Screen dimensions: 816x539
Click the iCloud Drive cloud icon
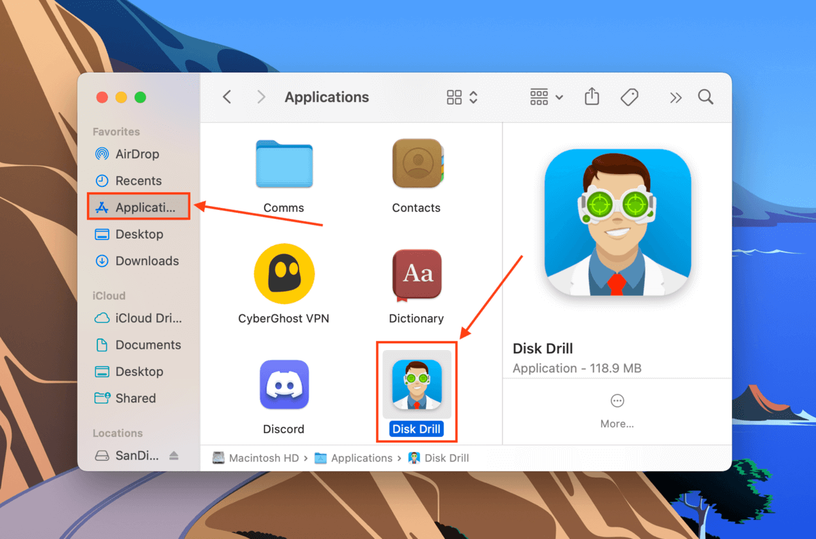point(101,318)
